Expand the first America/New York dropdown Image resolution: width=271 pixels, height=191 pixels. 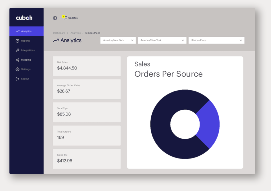118,40
